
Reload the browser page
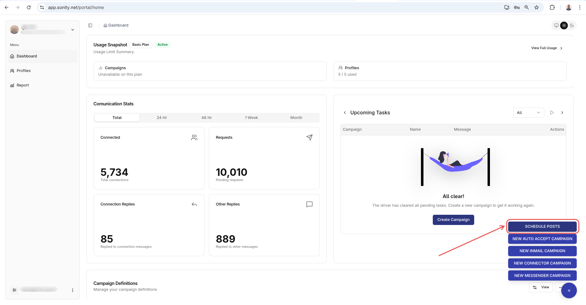[x=29, y=7]
